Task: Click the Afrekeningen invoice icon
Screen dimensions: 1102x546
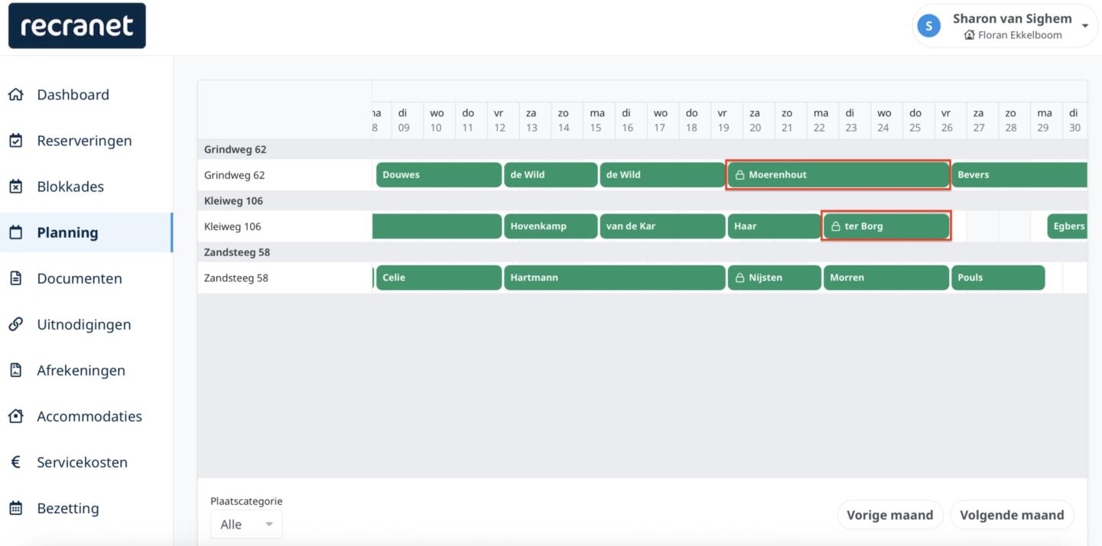Action: pyautogui.click(x=15, y=370)
